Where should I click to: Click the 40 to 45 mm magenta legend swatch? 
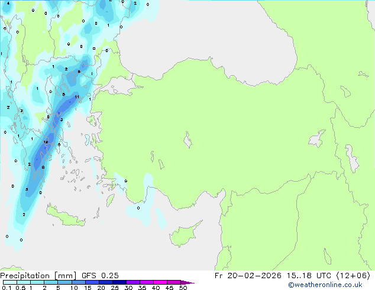coord(160,282)
